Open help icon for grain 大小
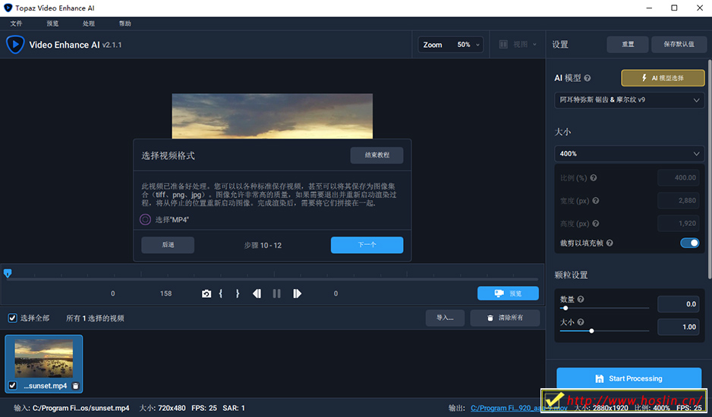Viewport: 712px width, 417px height. click(x=581, y=322)
